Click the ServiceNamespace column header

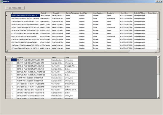tap(72, 13)
